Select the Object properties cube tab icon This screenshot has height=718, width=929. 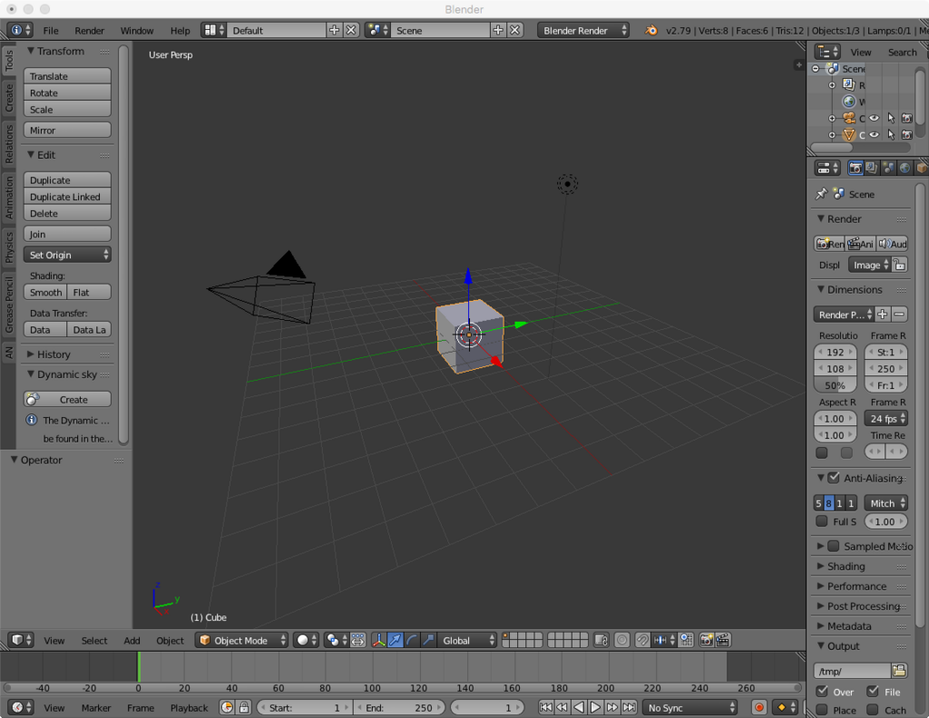click(922, 168)
